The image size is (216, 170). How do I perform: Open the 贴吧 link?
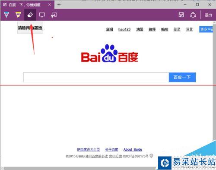tap(165, 29)
